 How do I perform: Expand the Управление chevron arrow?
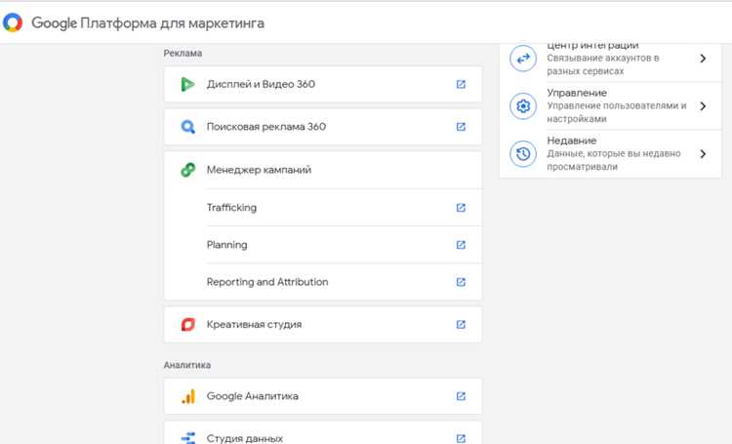point(703,106)
